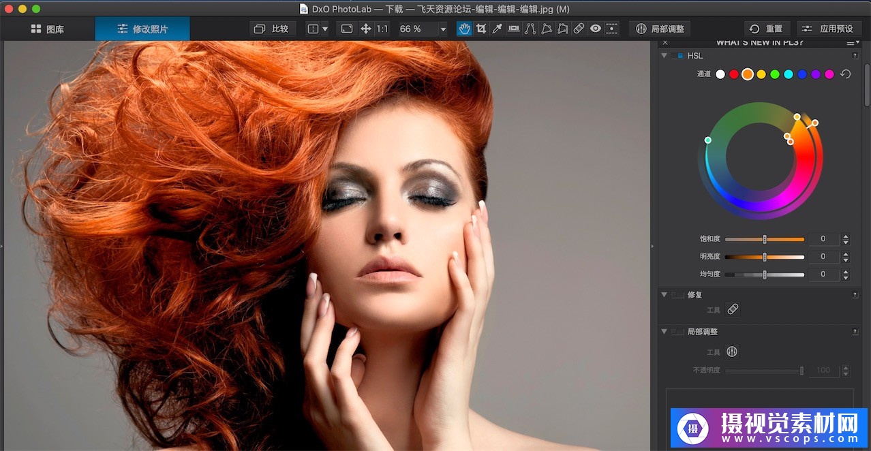871x451 pixels.
Task: Open the Repair bandage tool in toolbar
Action: coord(579,29)
